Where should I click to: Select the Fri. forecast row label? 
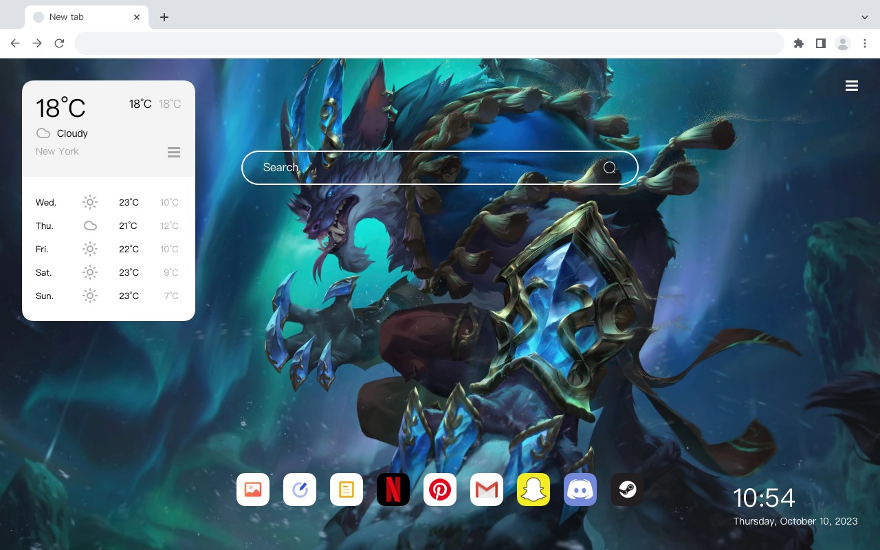pos(43,249)
